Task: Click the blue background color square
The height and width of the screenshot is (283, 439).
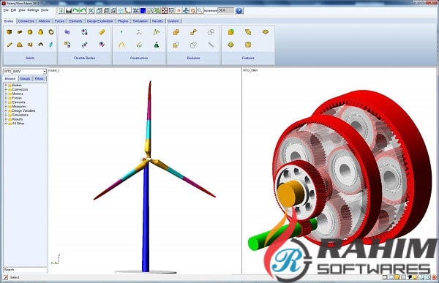Action: pyautogui.click(x=143, y=11)
